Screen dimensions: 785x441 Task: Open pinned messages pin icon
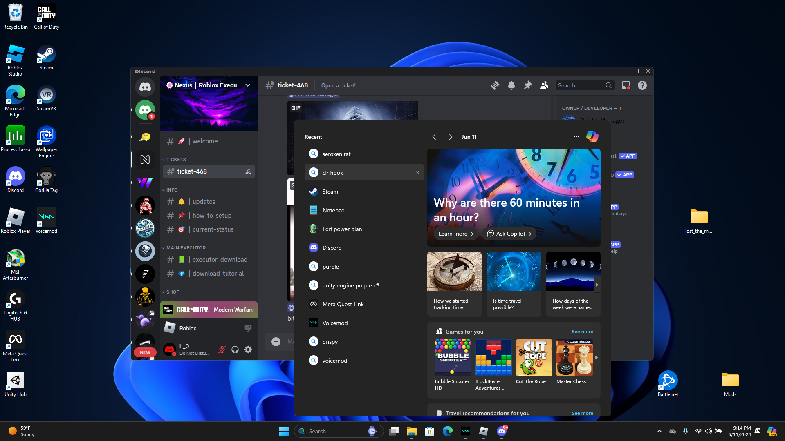(528, 85)
